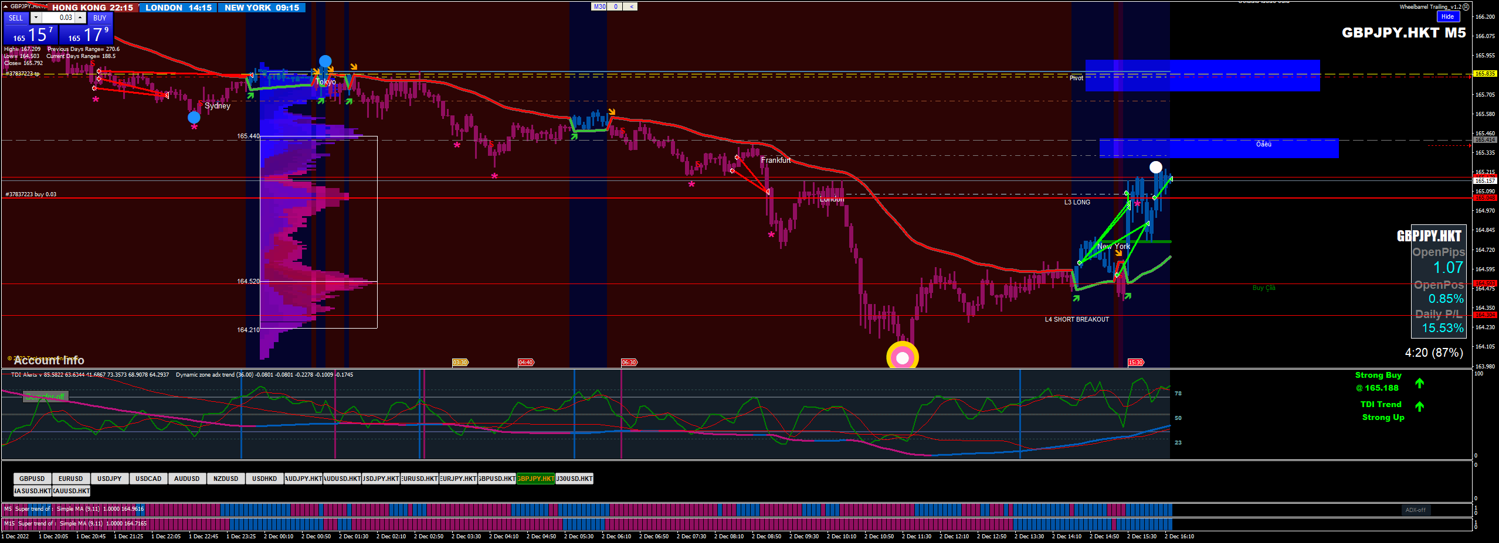Viewport: 1499px width, 543px height.
Task: Click the New York session label
Action: (1114, 247)
